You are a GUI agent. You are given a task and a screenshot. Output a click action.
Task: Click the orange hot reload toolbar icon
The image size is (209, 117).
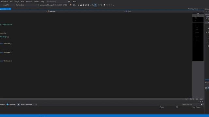click(x=71, y=5)
